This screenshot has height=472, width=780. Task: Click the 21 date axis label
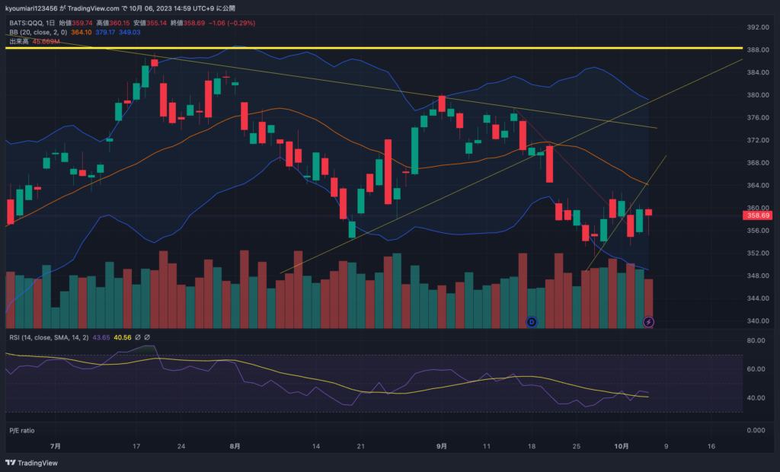pos(360,446)
